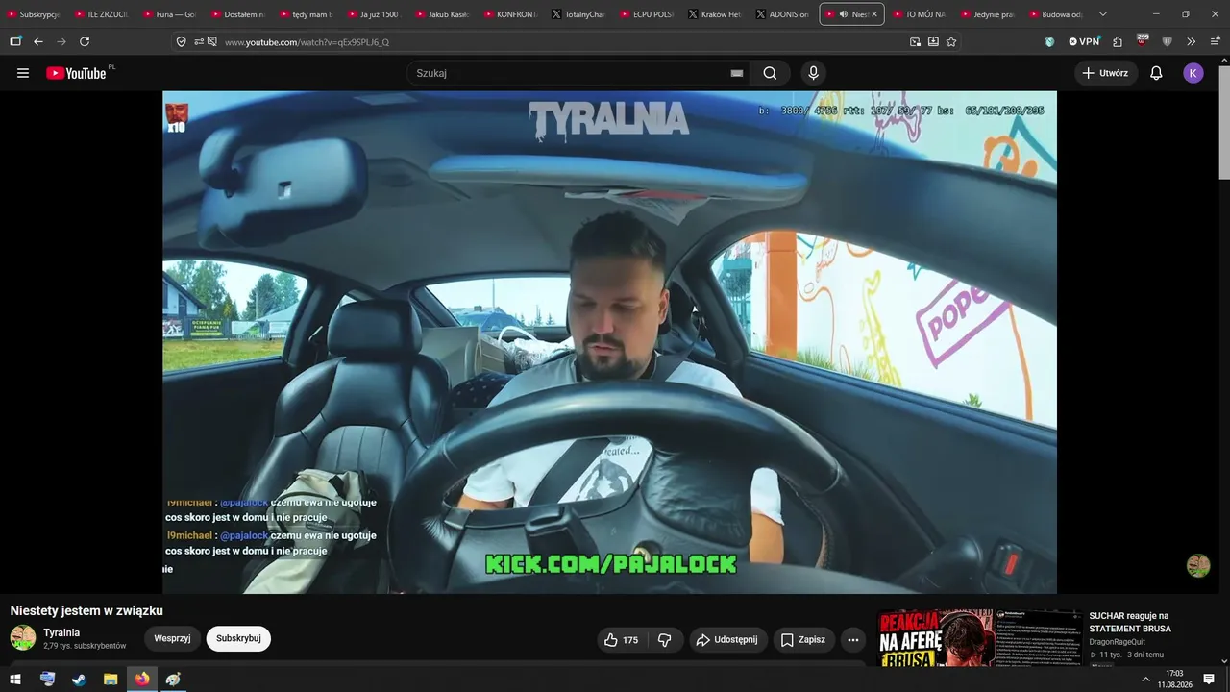Screen dimensions: 1230x692
Task: Close the currently active tab
Action: click(x=874, y=14)
